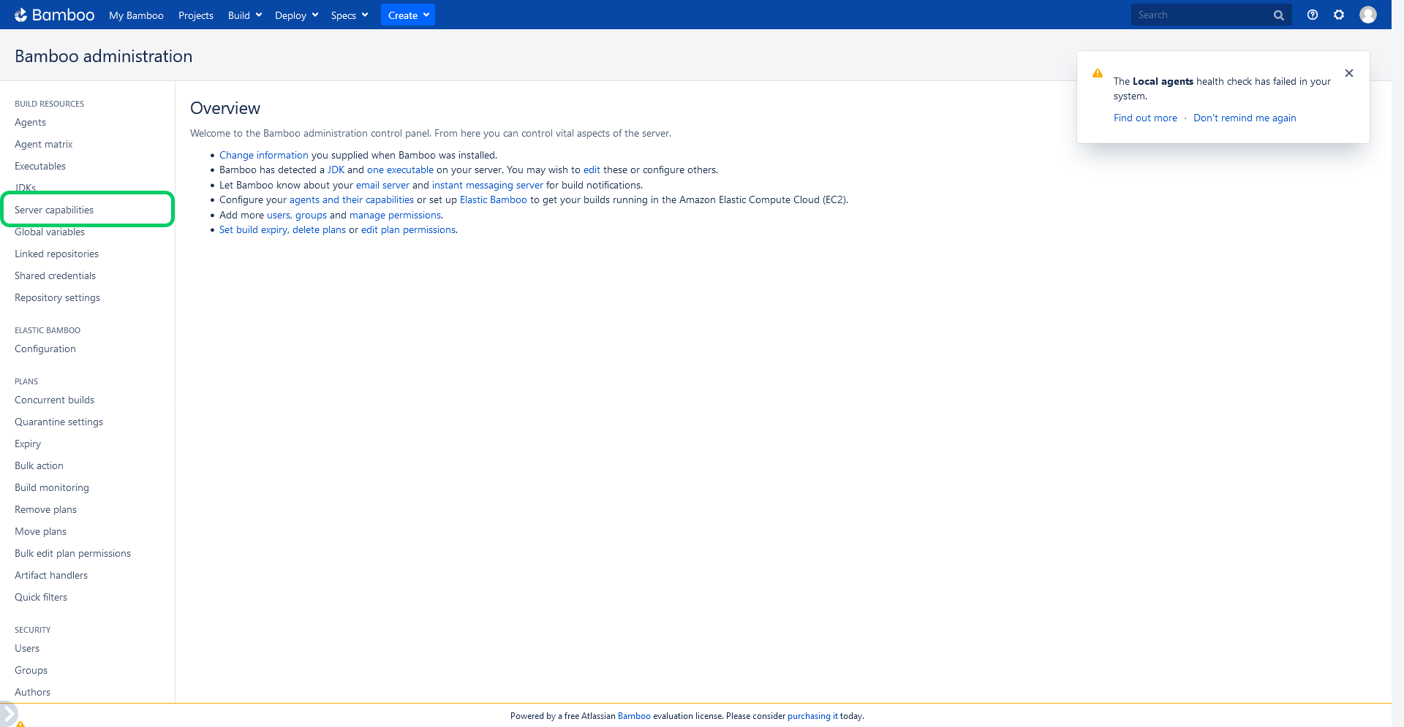Open the administration gear icon

point(1339,15)
